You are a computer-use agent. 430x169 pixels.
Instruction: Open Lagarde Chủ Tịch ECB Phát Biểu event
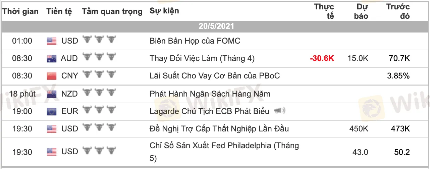point(210,111)
